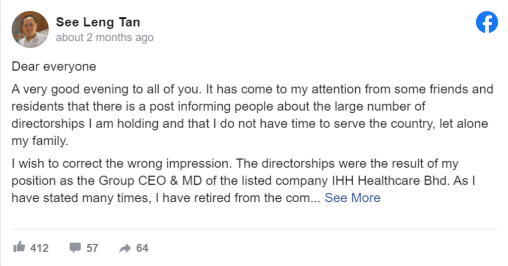Open the See Leng Tan profile name link

(98, 22)
